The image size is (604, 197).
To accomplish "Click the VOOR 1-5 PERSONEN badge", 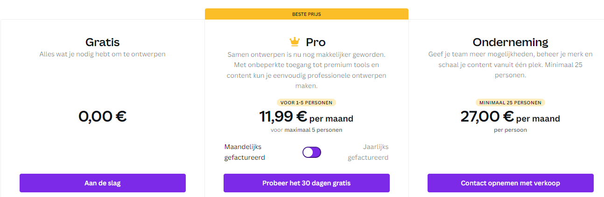I will [307, 102].
